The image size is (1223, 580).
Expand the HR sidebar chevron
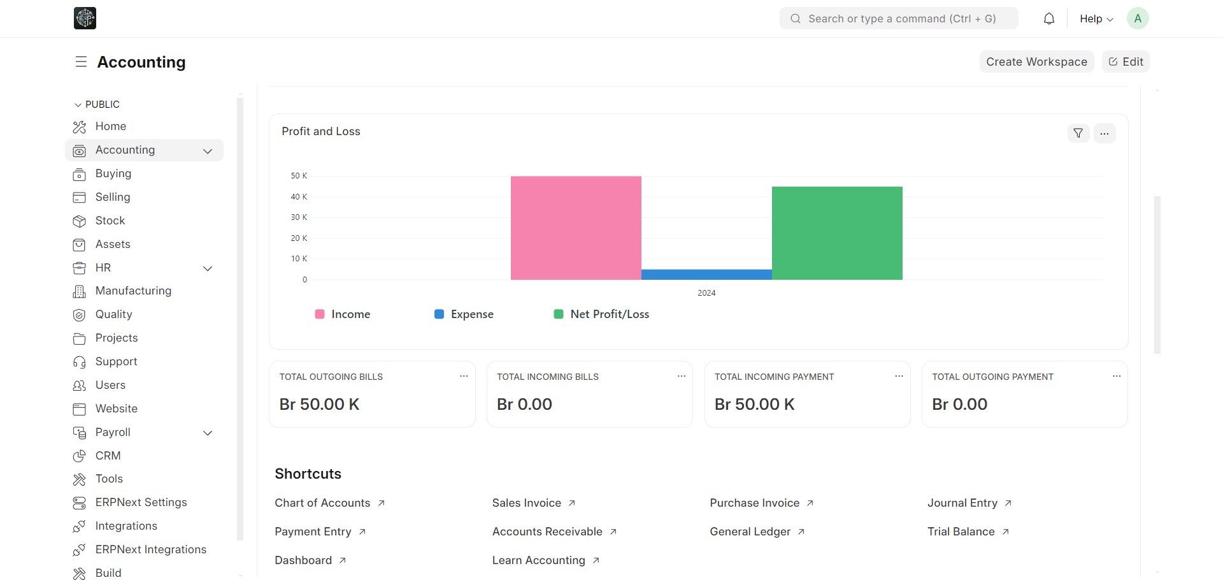point(208,268)
